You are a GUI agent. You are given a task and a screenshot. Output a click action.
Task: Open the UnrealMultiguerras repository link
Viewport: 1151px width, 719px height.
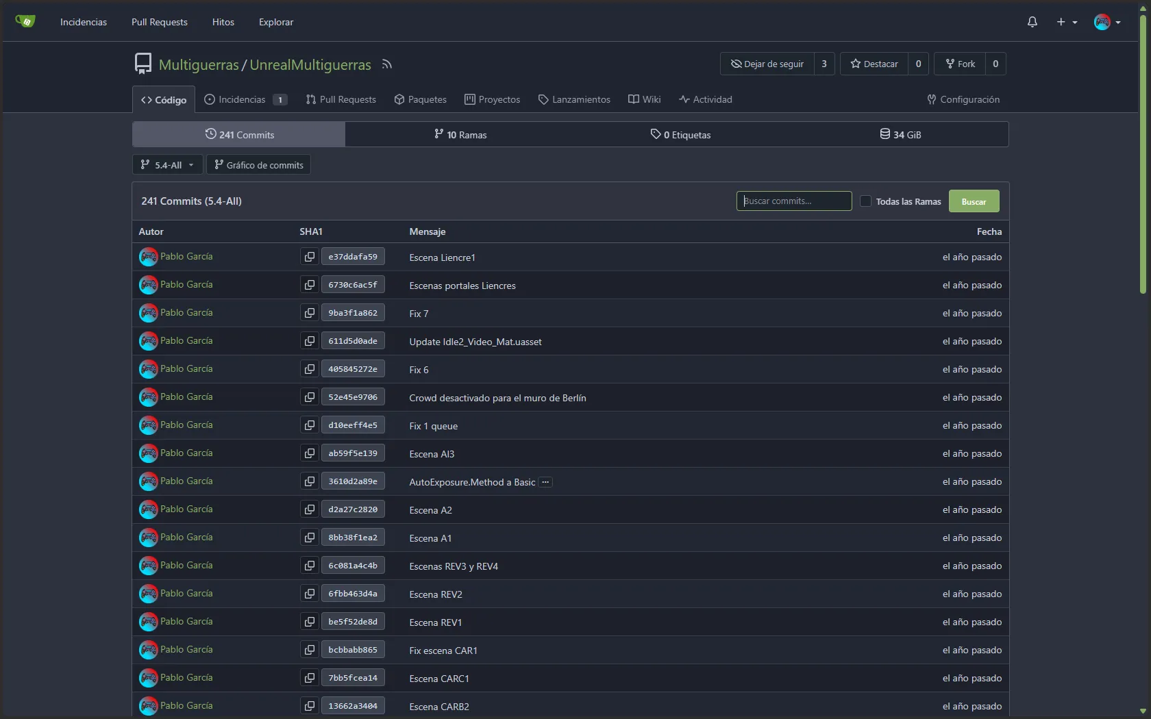click(x=310, y=64)
